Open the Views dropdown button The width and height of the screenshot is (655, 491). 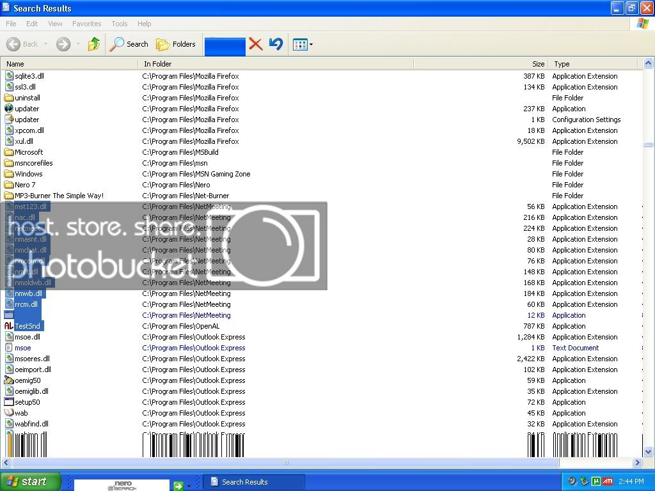click(x=303, y=44)
